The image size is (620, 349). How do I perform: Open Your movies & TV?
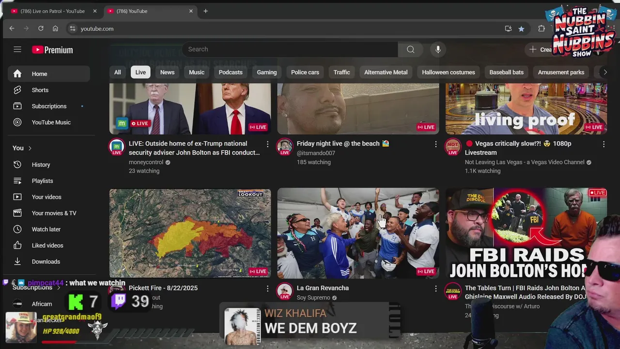(x=49, y=213)
